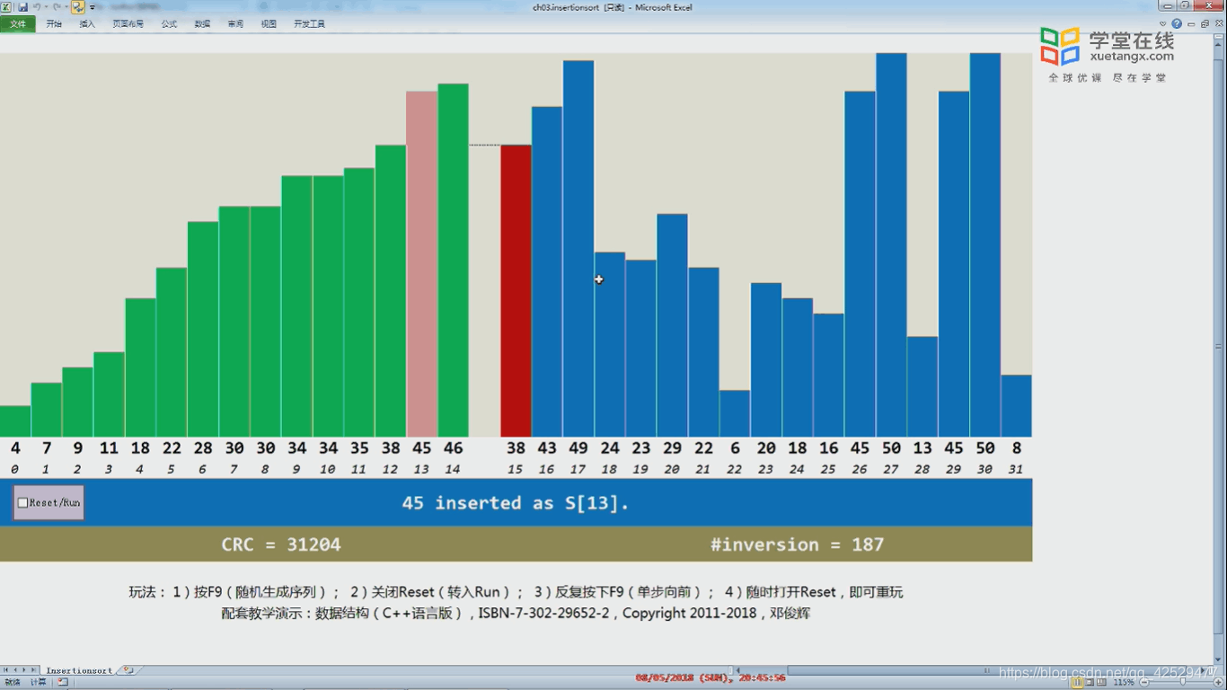Click the green bar labeled 46 at index 14
1227x690 pixels.
pos(453,261)
